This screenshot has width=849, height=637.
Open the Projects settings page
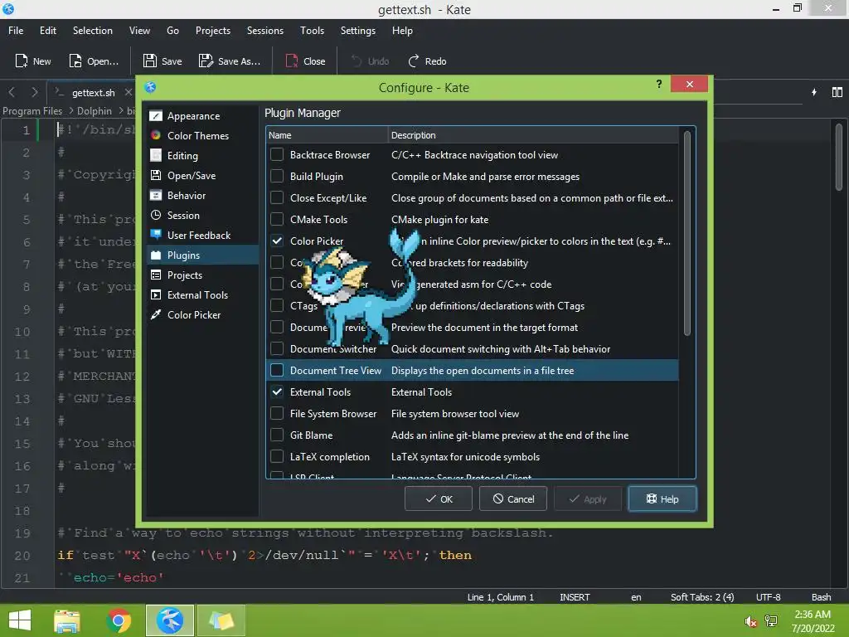[202, 275]
